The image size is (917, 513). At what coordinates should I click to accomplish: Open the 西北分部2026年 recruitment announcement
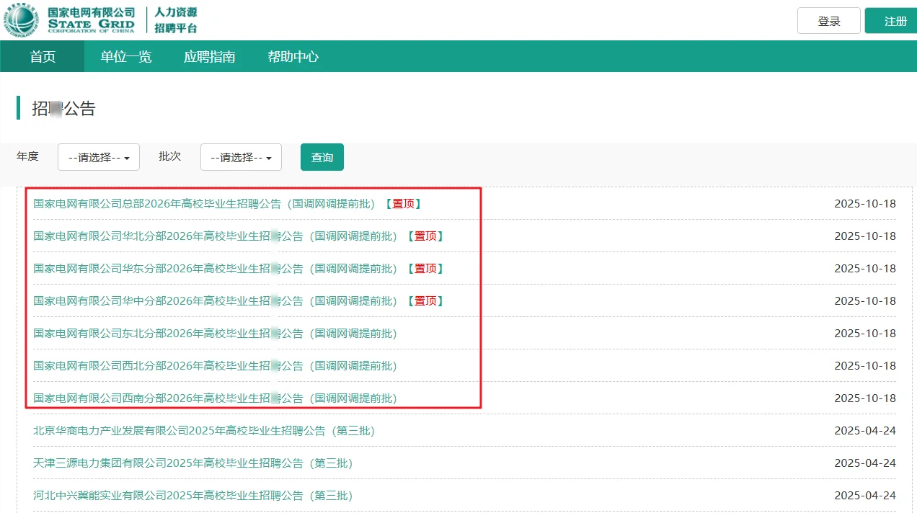[x=215, y=366]
